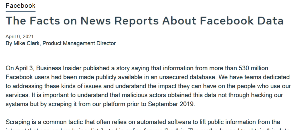Click the phrase 'unsecured database'
299x130 pixels.
[x=188, y=77]
